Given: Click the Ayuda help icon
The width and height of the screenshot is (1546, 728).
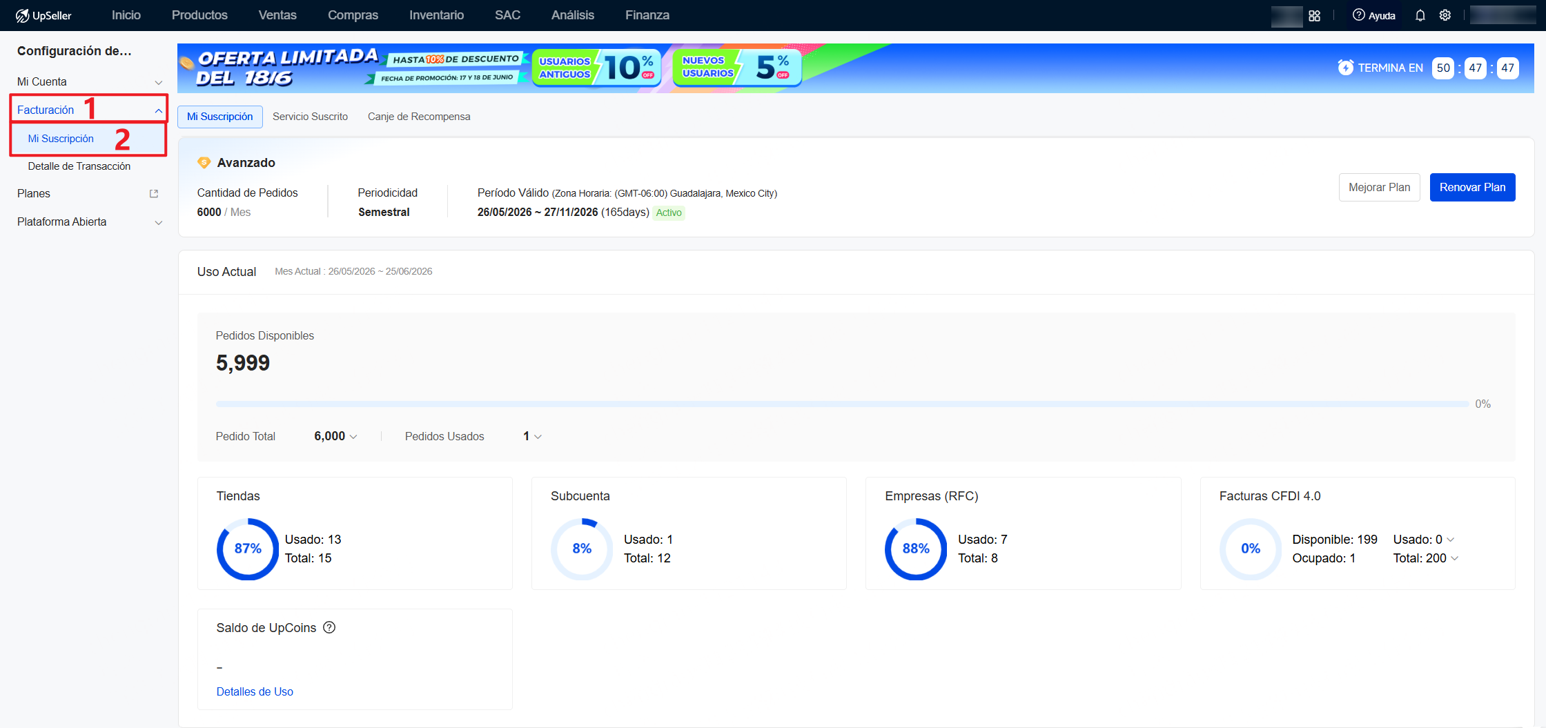Looking at the screenshot, I should [1358, 15].
